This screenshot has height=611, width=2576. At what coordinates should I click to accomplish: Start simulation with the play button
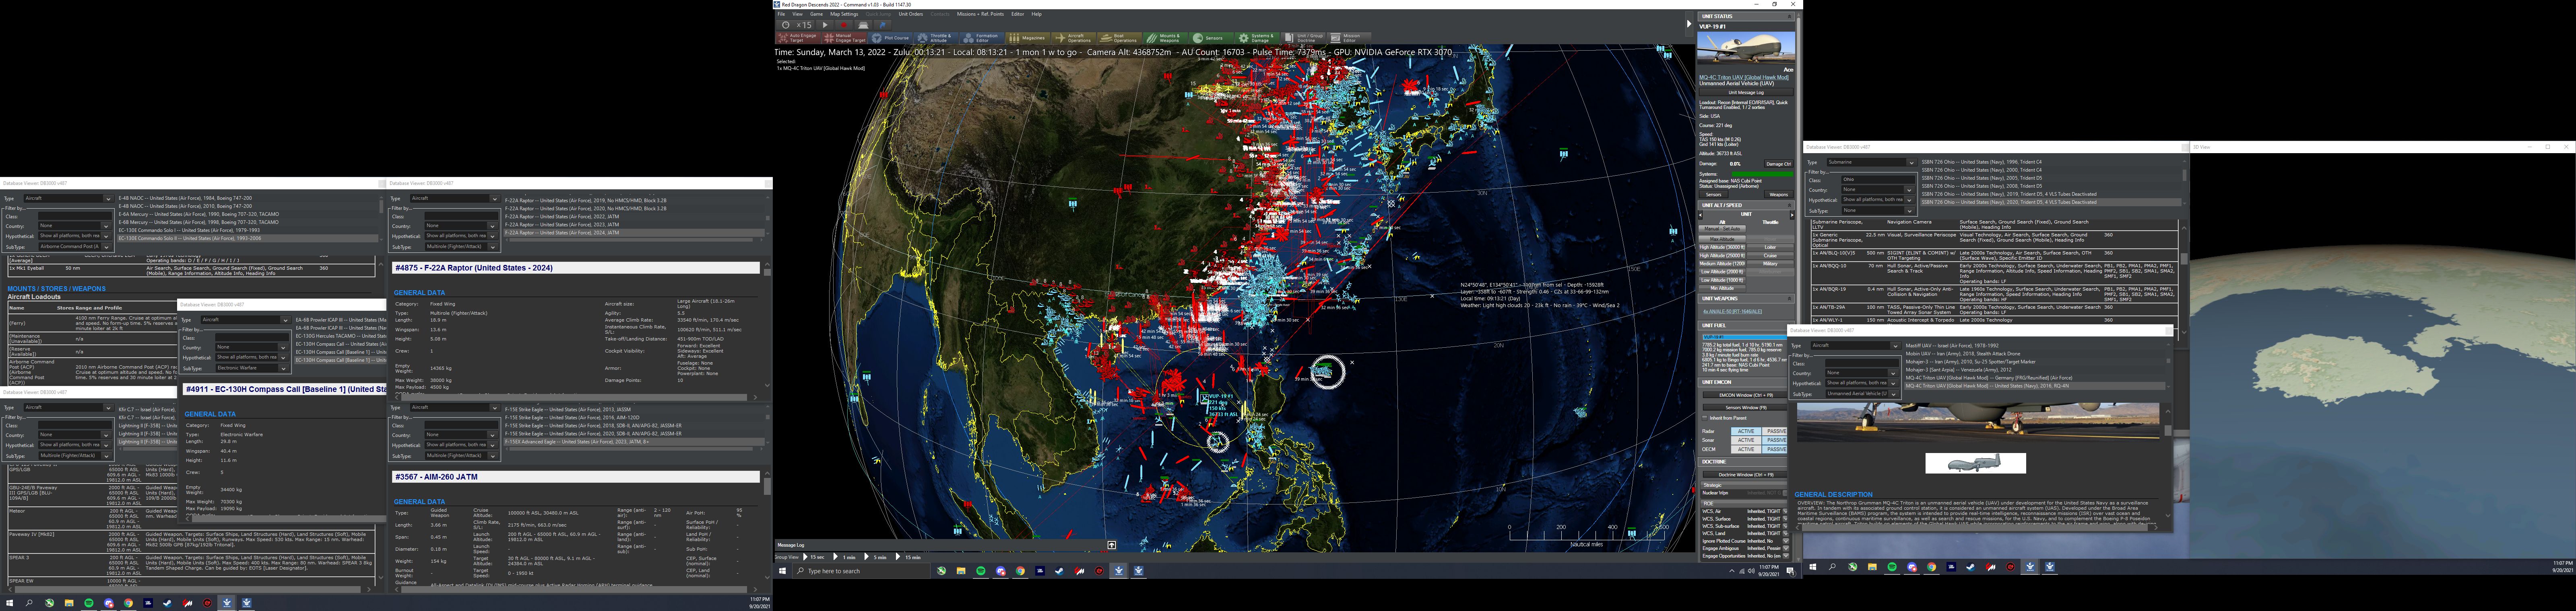pos(825,25)
